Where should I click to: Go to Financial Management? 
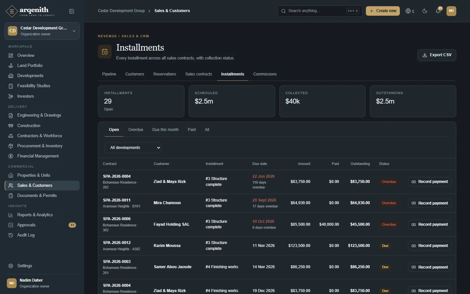click(42, 156)
